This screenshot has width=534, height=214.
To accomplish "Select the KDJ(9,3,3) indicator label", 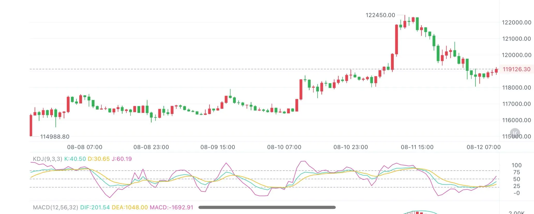I will 48,159.
